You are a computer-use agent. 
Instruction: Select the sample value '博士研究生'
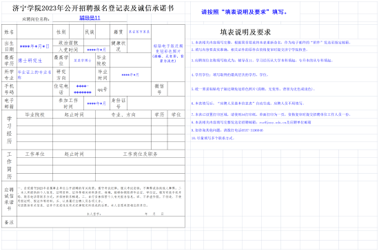30,61
